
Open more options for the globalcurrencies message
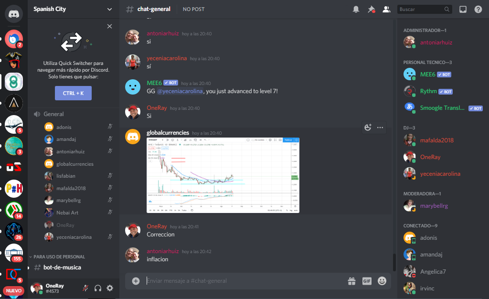(380, 127)
